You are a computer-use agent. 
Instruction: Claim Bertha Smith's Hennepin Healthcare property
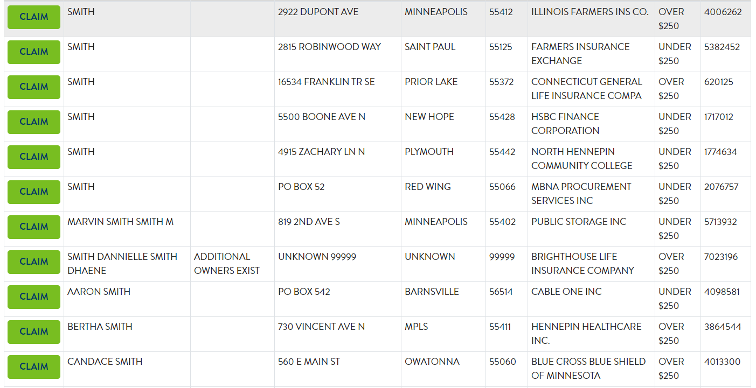pyautogui.click(x=33, y=332)
